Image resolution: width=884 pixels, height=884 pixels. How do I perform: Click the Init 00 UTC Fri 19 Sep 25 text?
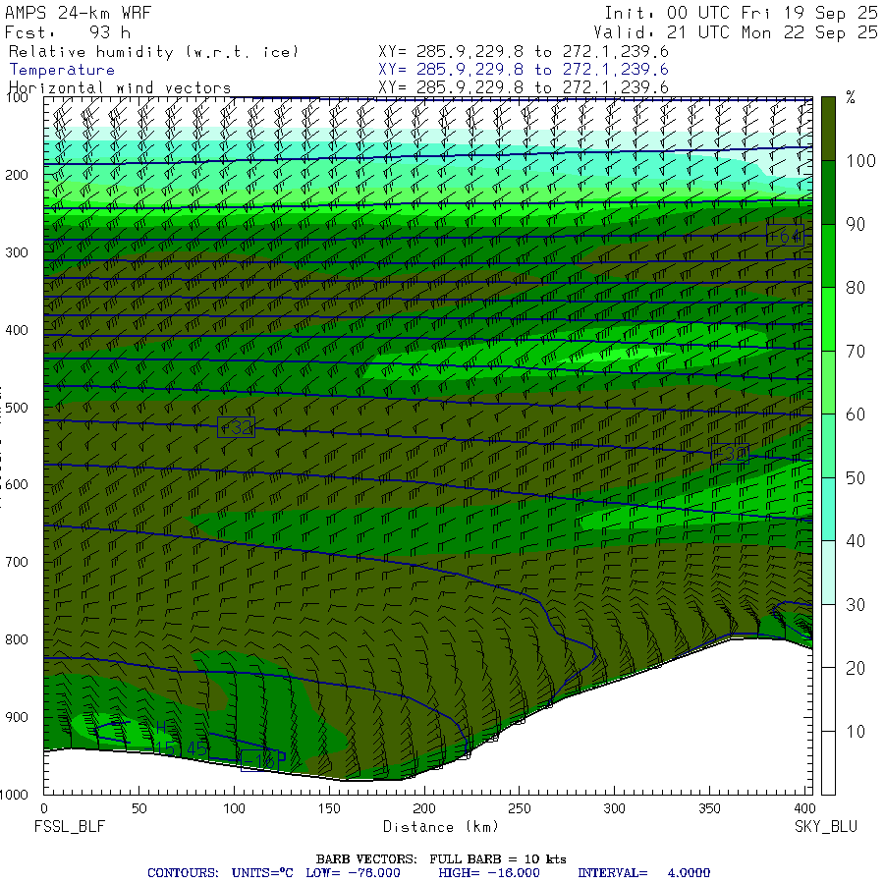pos(742,14)
